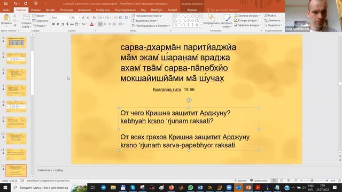Viewport: 342px width, 192px height.
Task: Cut selection with the scissors icon
Action: 14,15
